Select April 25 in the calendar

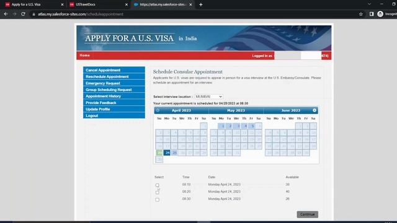tap(174, 153)
